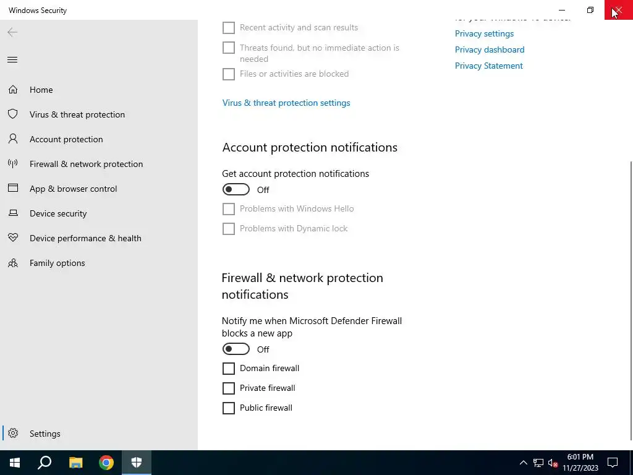The image size is (633, 475).
Task: Check the Private firewall checkbox
Action: coord(229,388)
